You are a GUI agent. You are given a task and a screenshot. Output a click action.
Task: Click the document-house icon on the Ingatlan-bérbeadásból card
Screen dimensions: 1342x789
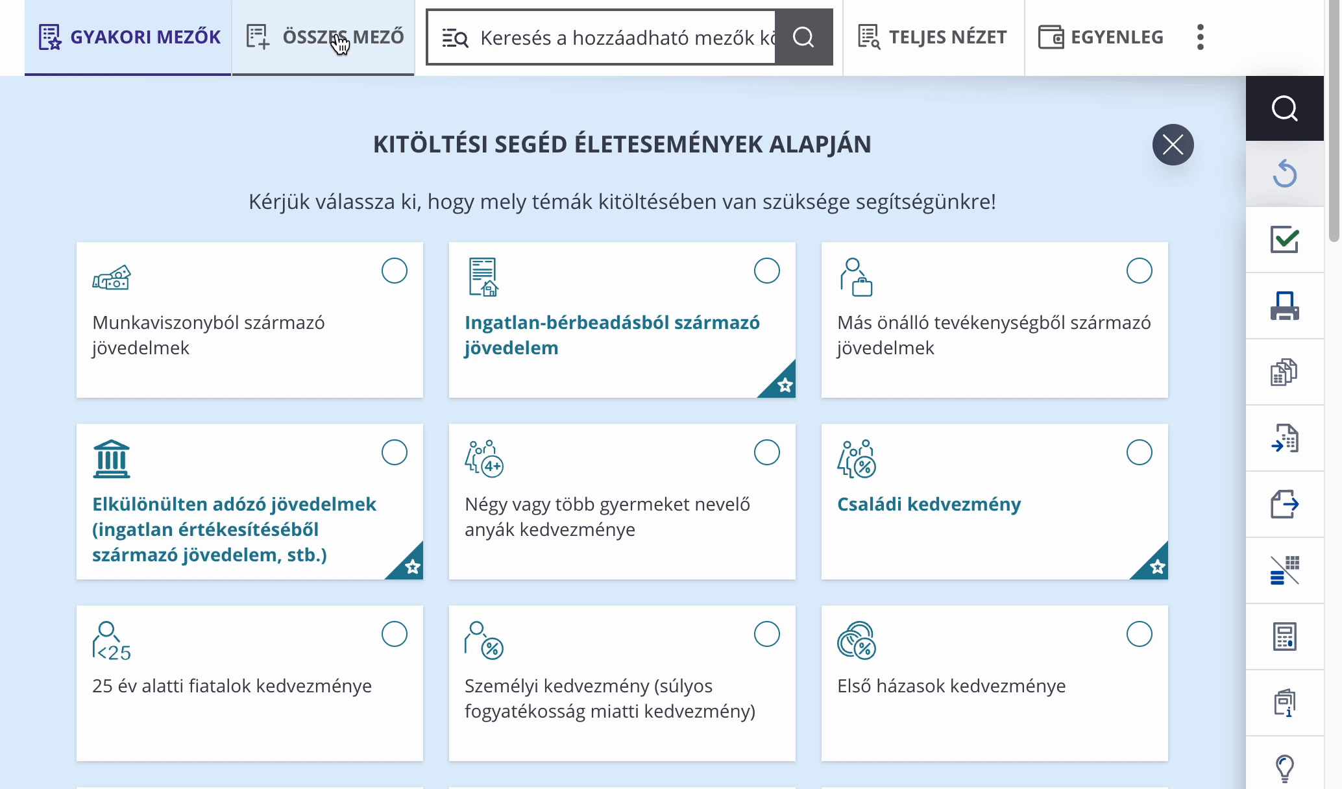[483, 277]
